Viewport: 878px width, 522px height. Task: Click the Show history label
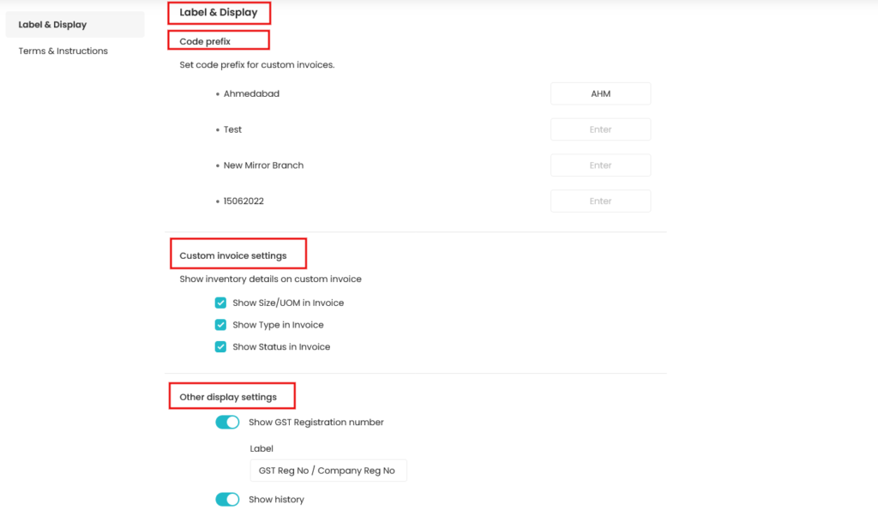[276, 499]
